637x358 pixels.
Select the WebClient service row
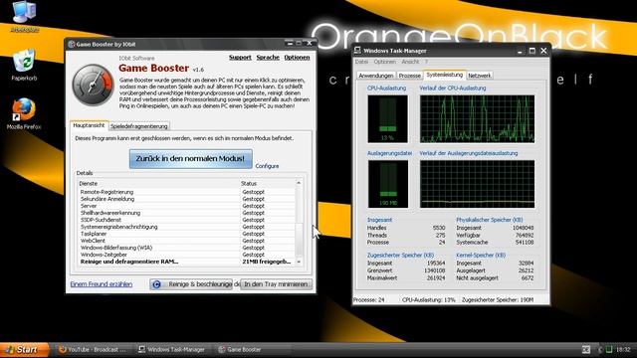coord(187,241)
